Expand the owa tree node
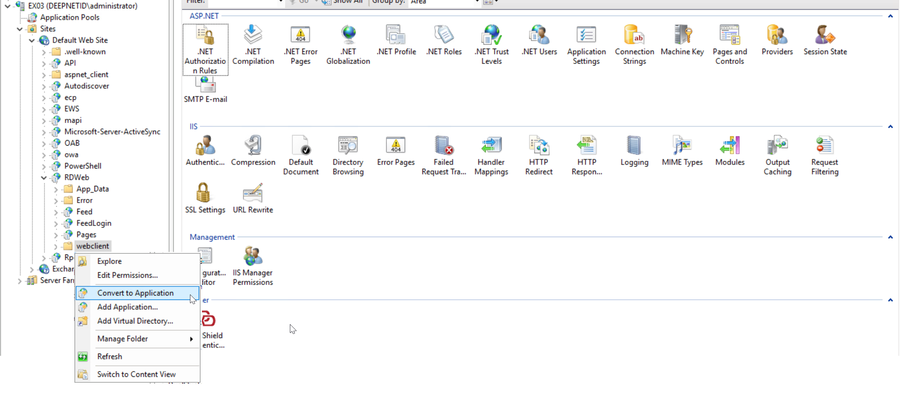Image resolution: width=902 pixels, height=399 pixels. (x=44, y=155)
